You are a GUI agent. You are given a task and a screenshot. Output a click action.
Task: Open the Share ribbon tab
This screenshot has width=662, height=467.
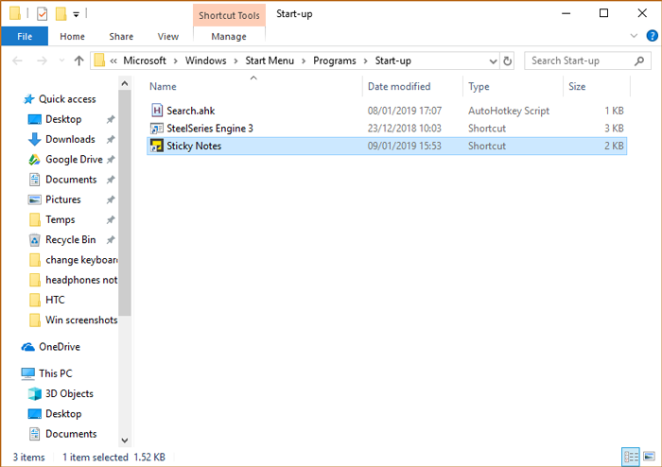pos(121,36)
